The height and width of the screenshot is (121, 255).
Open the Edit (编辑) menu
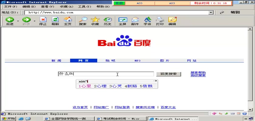coord(29,7)
